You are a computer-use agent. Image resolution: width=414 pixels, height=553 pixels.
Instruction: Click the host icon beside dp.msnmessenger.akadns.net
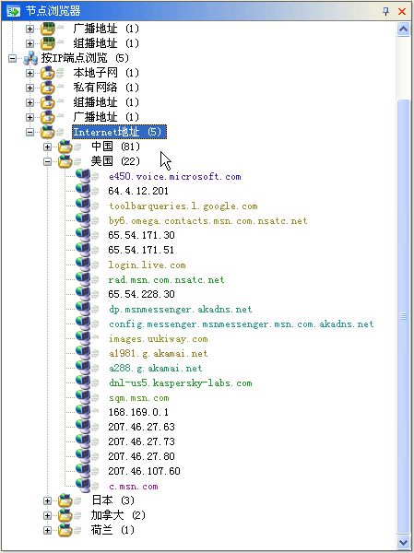83,309
